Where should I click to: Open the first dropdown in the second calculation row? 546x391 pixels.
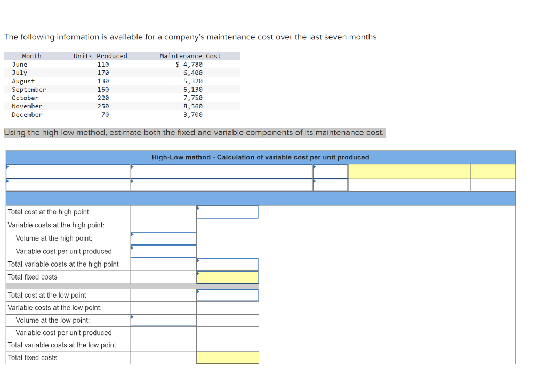68,185
